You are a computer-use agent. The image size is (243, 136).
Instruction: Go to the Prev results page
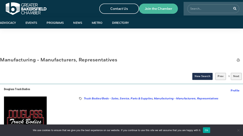pyautogui.click(x=220, y=76)
